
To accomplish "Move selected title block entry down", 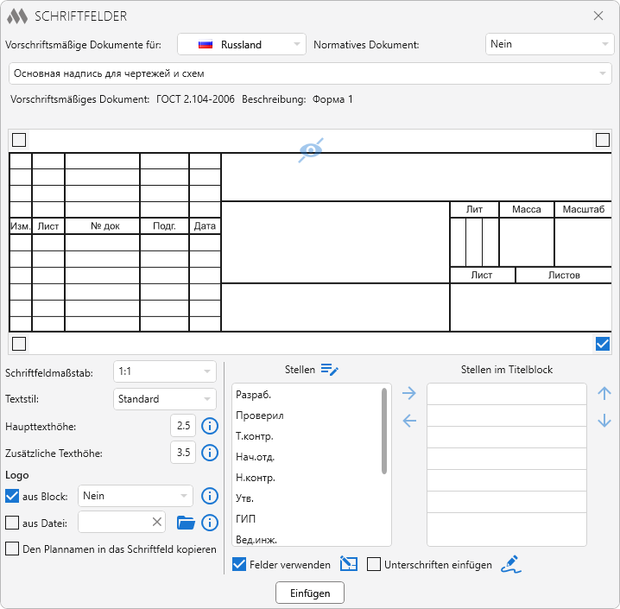I will pyautogui.click(x=604, y=422).
